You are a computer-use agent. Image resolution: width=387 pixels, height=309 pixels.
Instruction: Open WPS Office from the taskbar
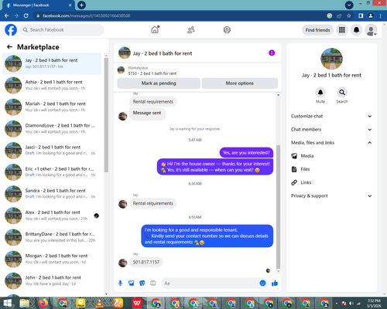137,303
